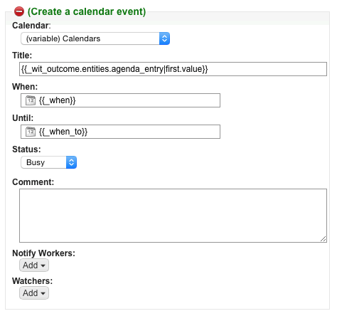
Task: Click the "Notify Workers:" field label
Action: (43, 253)
